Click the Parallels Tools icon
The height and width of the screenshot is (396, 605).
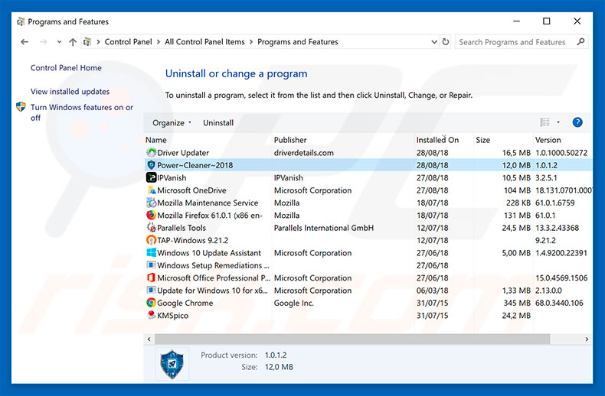tap(152, 228)
